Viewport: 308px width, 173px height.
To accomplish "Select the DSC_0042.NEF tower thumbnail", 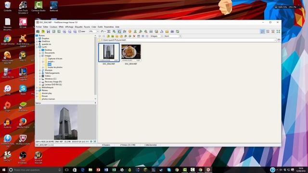I will [109, 52].
